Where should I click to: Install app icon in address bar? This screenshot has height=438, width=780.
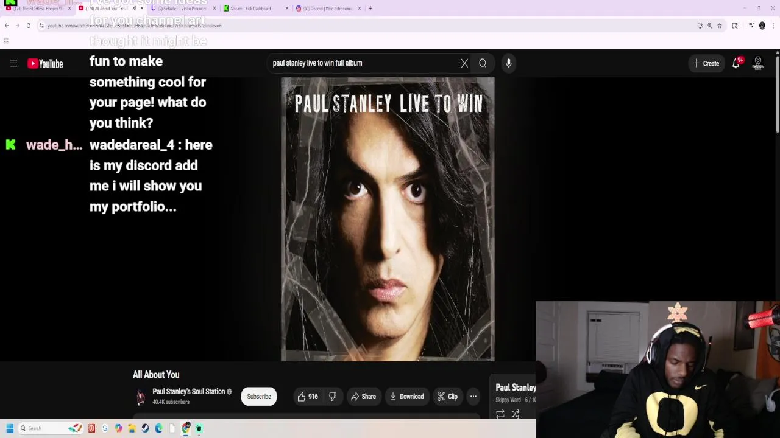tap(700, 26)
